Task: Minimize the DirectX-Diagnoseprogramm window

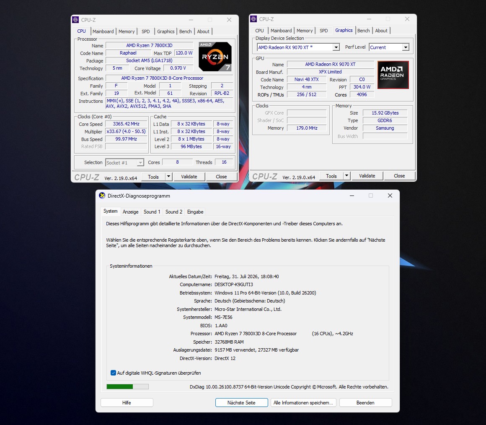Action: [352, 196]
